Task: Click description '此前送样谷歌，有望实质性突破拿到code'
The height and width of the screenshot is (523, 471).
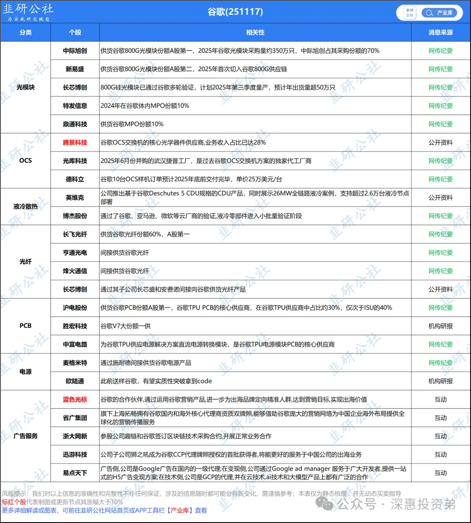Action: pyautogui.click(x=156, y=381)
